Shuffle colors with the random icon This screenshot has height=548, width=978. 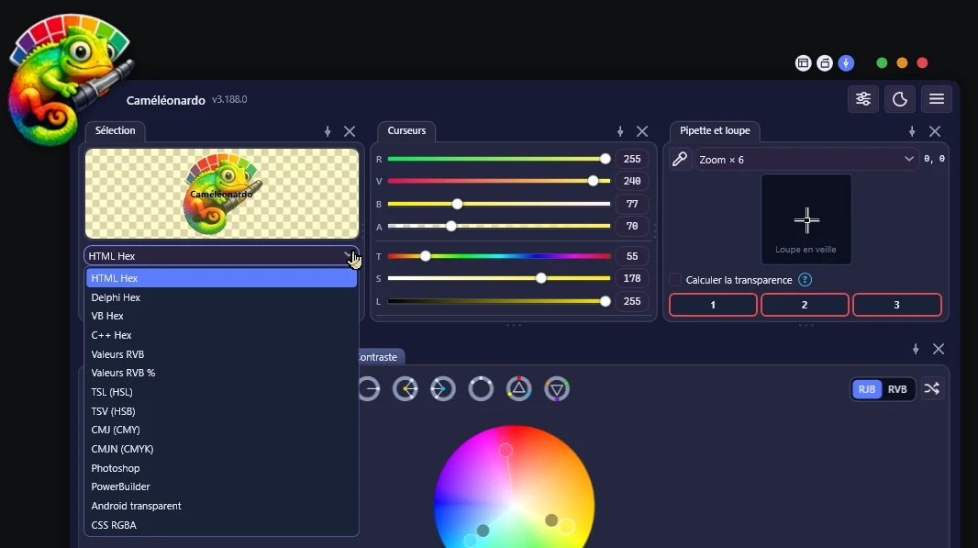pyautogui.click(x=932, y=389)
